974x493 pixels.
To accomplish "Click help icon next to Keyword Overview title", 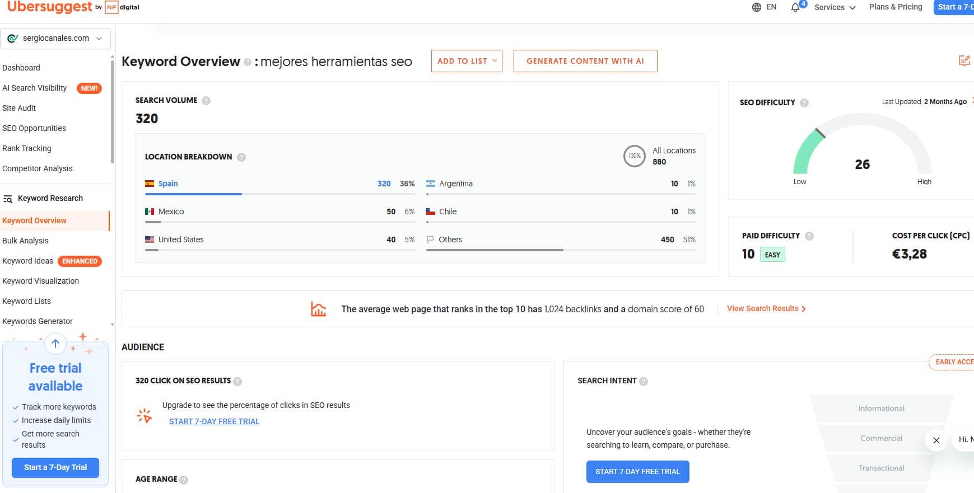I will click(248, 62).
